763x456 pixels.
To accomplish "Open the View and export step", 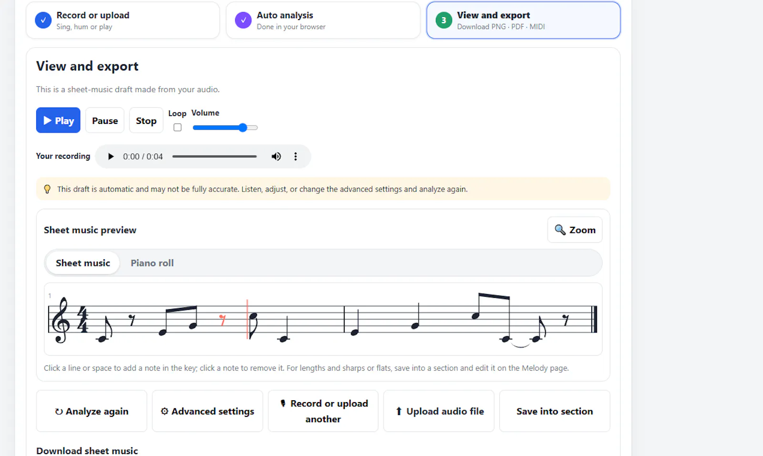I will 524,20.
